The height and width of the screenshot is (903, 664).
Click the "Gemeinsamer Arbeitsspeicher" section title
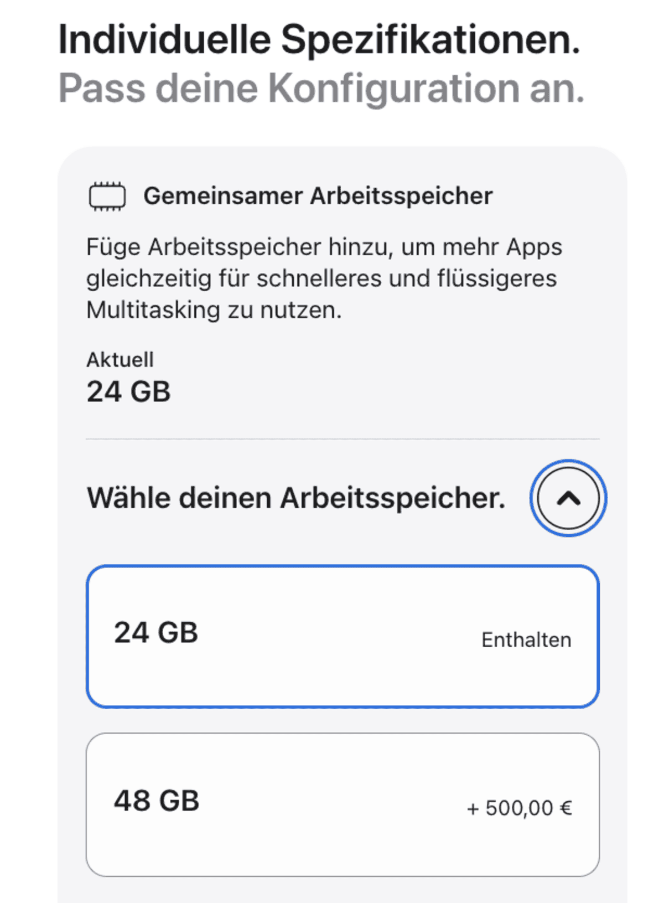(318, 196)
